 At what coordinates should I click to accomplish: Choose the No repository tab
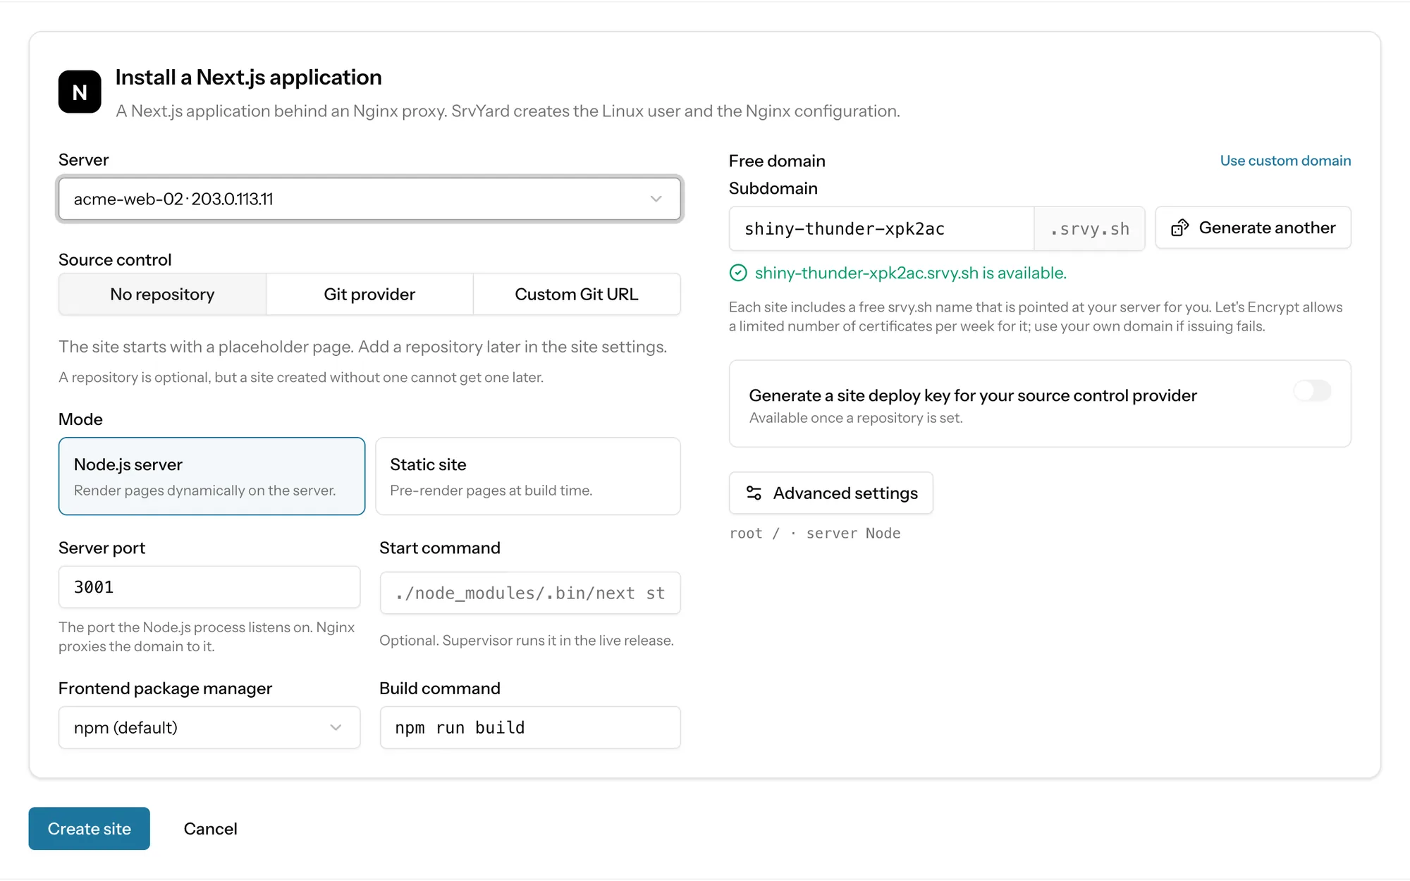[162, 295]
